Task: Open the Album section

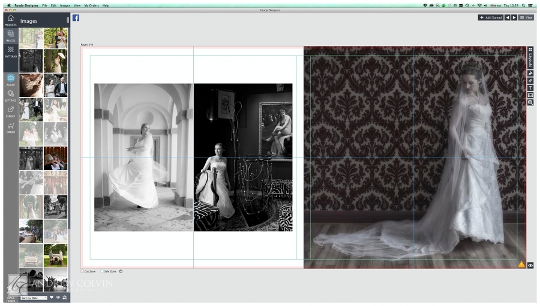Action: [x=10, y=80]
